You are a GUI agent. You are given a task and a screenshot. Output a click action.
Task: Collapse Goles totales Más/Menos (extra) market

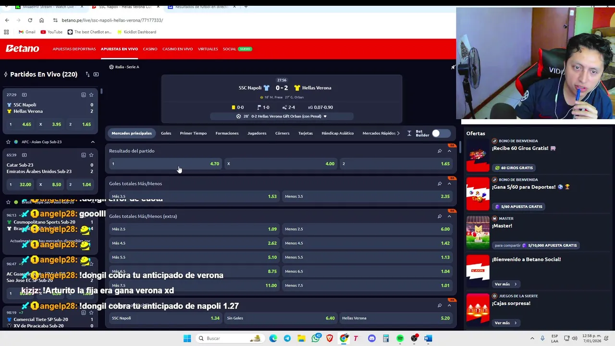[x=449, y=216]
